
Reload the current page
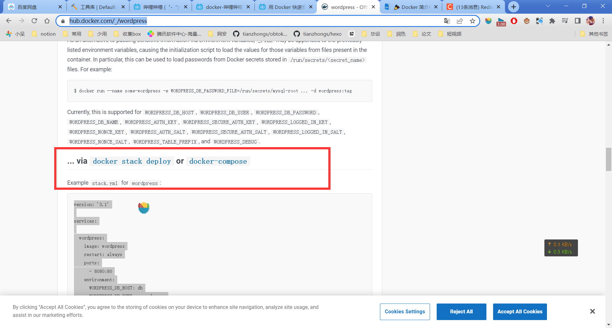34,21
